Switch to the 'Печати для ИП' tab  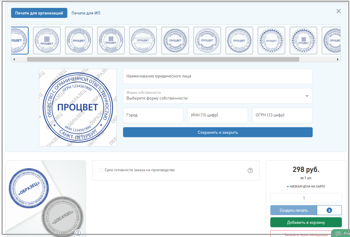[86, 13]
